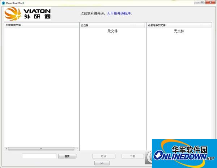Screen dimensions: 217x168
Task: Maximize the DownloadTool window
Action: pos(203,2)
